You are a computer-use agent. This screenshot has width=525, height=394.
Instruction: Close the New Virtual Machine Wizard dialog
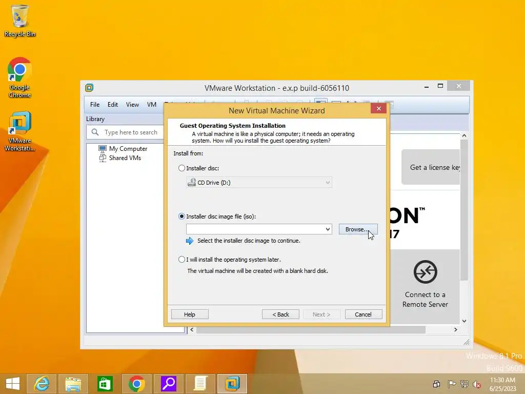pyautogui.click(x=379, y=108)
